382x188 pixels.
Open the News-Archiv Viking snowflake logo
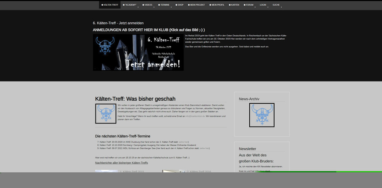point(262,115)
